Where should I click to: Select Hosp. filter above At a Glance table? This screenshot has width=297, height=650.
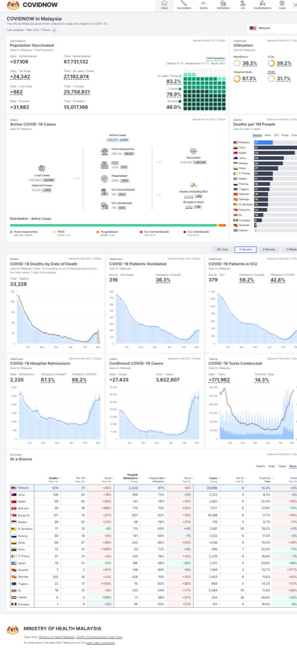(x=272, y=466)
